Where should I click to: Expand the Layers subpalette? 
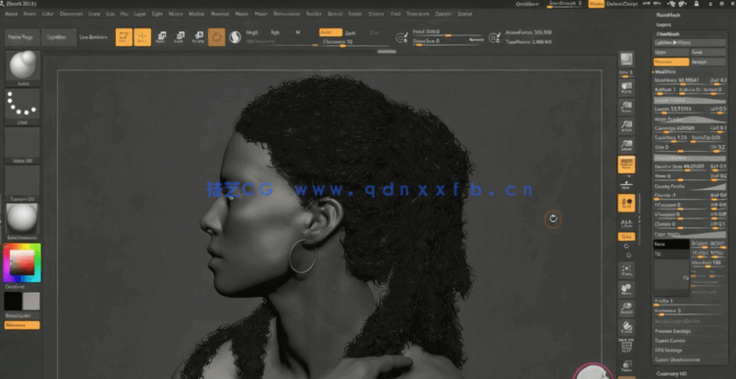663,24
